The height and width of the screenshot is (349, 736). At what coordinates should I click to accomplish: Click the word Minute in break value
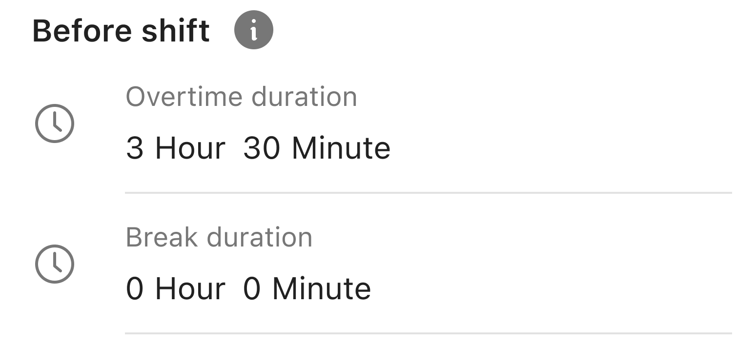click(x=322, y=288)
